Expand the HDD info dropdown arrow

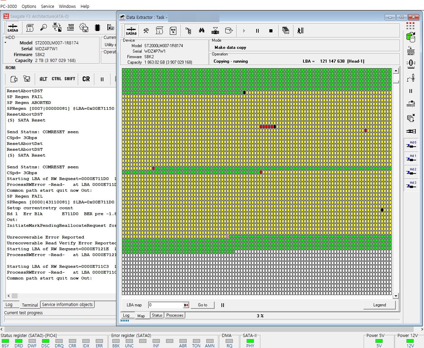point(5,43)
